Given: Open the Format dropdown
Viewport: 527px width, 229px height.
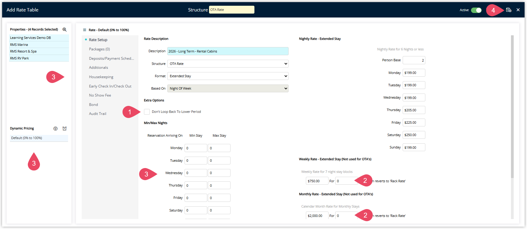Looking at the screenshot, I should [228, 76].
